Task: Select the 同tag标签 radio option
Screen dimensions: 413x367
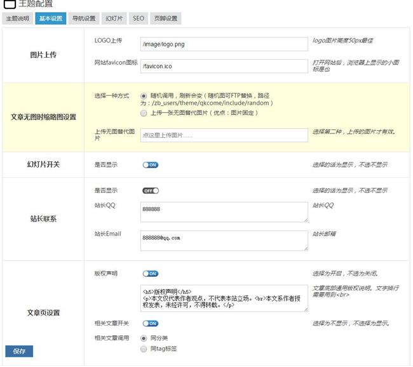Action: click(144, 349)
